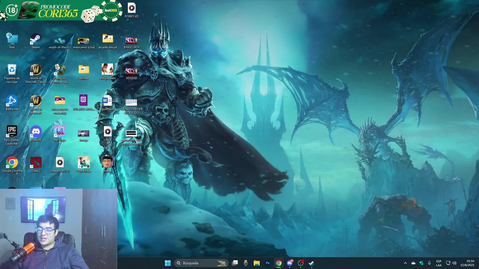Open the video nuevo makanky folder
The height and width of the screenshot is (269, 479).
[60, 105]
